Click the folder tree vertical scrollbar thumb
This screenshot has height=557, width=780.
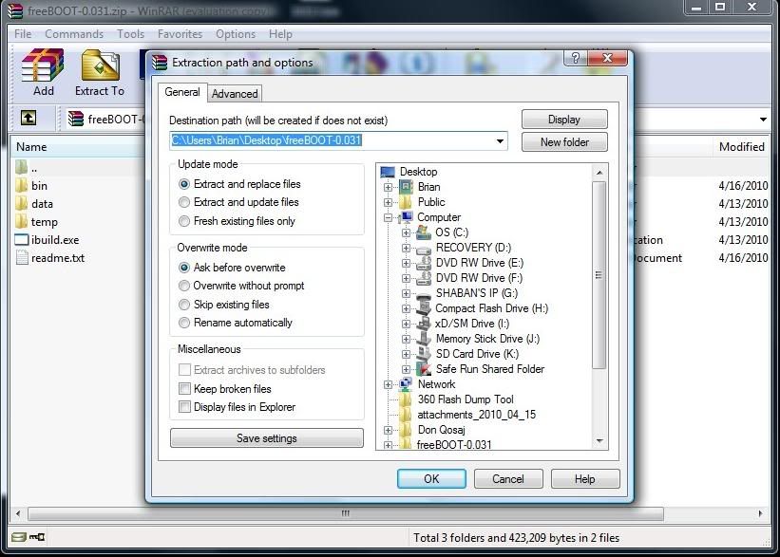point(599,275)
